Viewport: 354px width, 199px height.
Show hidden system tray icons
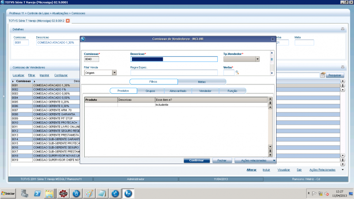(x=308, y=193)
